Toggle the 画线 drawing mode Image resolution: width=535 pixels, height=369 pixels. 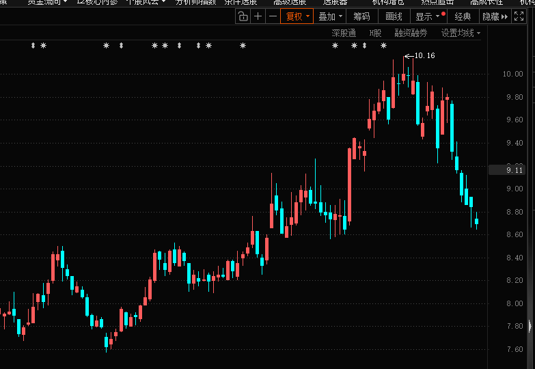coord(394,16)
